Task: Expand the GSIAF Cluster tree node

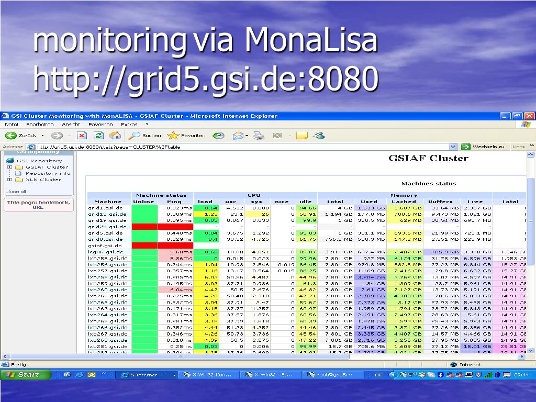Action: tap(9, 167)
